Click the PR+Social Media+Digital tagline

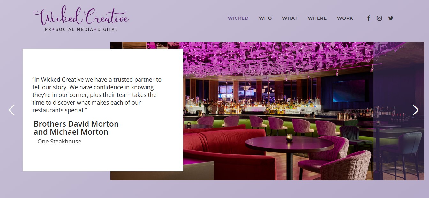click(x=81, y=29)
